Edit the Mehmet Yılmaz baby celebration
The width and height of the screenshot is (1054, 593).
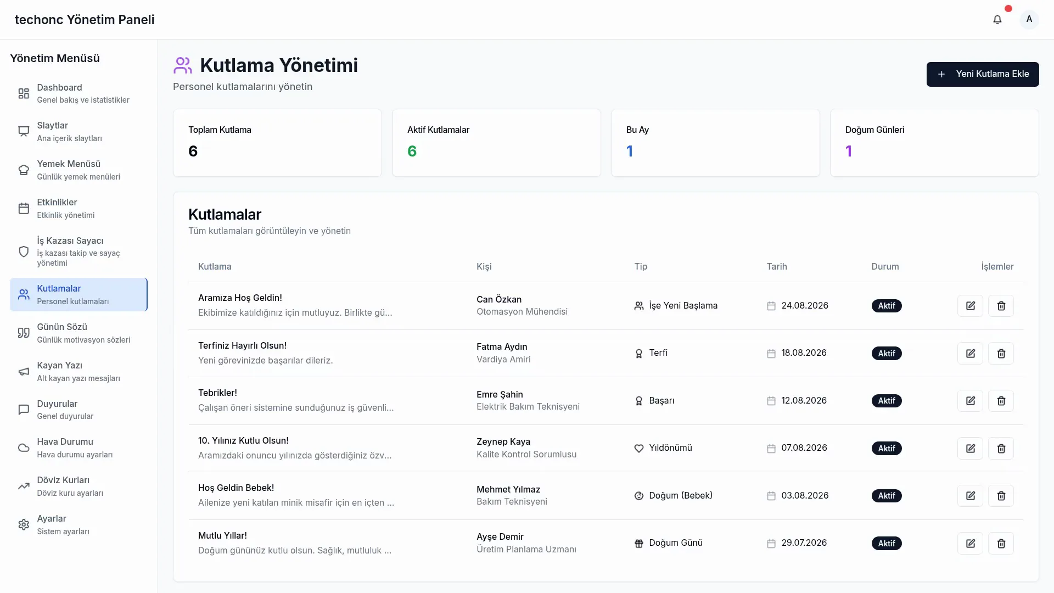970,496
